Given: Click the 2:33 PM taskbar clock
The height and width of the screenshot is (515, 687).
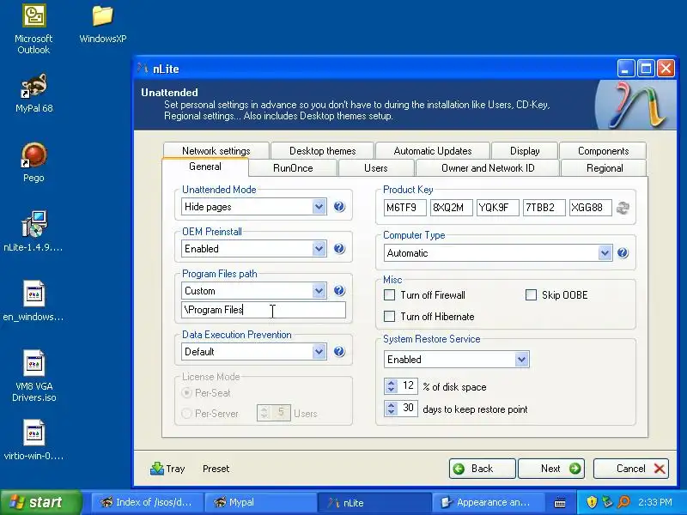Looking at the screenshot, I should click(655, 502).
